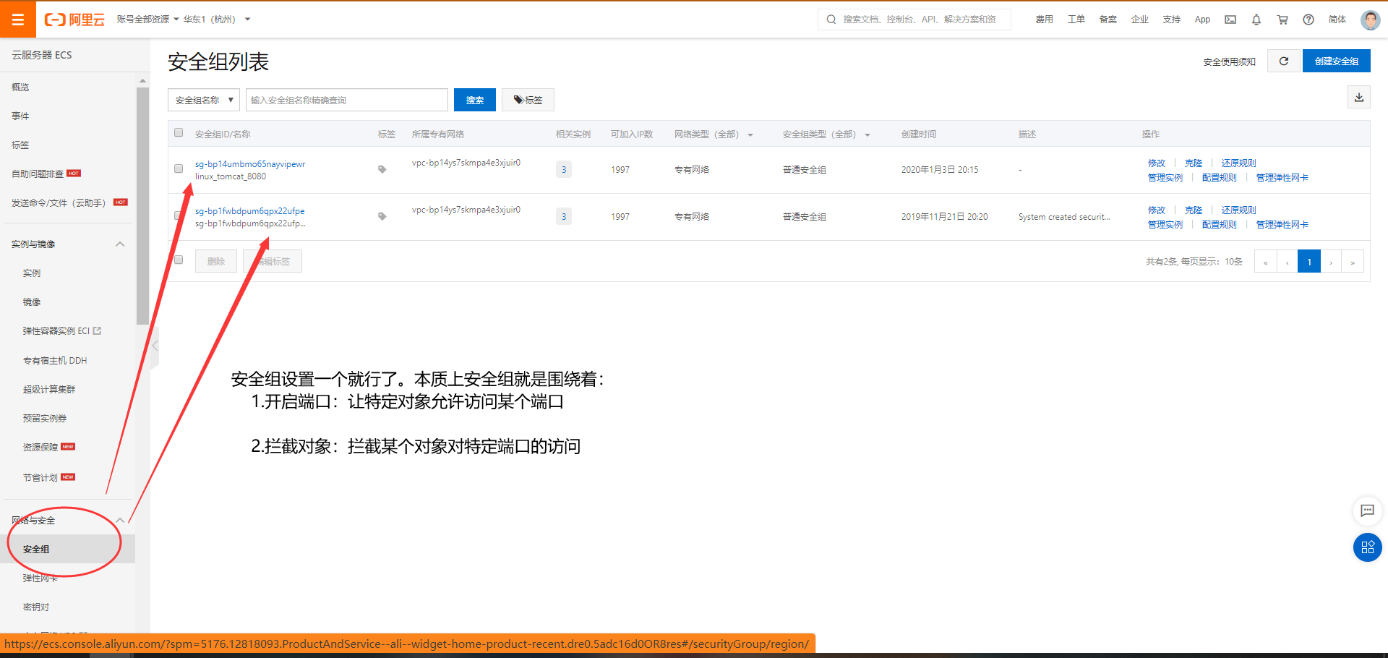Click 管理实例 for linux_tomcat_8080 row
Screen dimensions: 1388x658
click(1165, 178)
